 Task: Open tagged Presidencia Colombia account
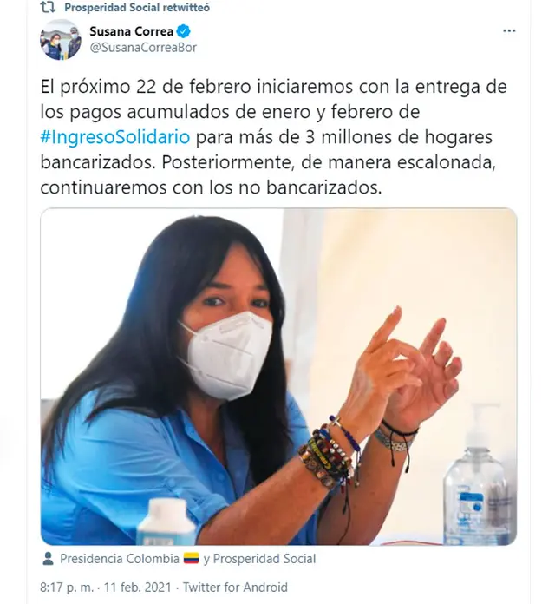tap(120, 559)
